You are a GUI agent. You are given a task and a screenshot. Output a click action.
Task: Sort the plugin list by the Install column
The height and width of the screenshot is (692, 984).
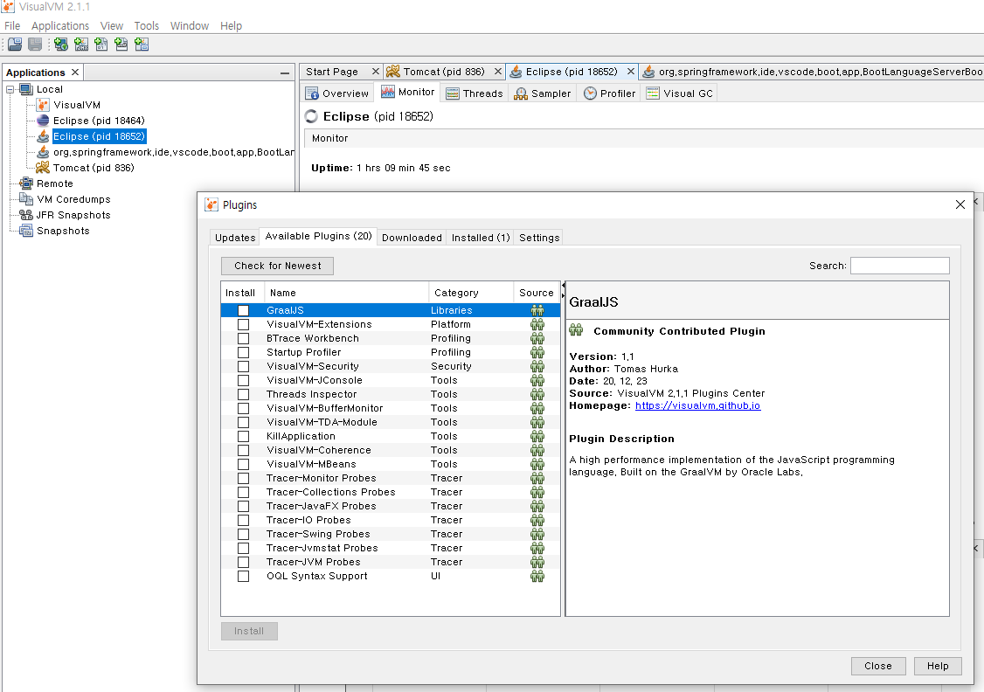click(x=242, y=293)
